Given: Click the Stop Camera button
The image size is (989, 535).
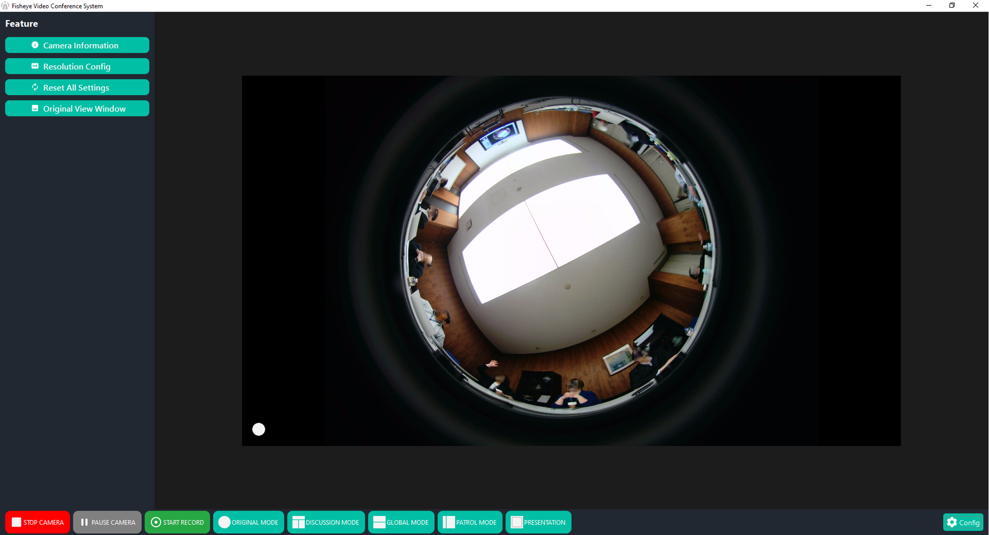Looking at the screenshot, I should (x=38, y=522).
